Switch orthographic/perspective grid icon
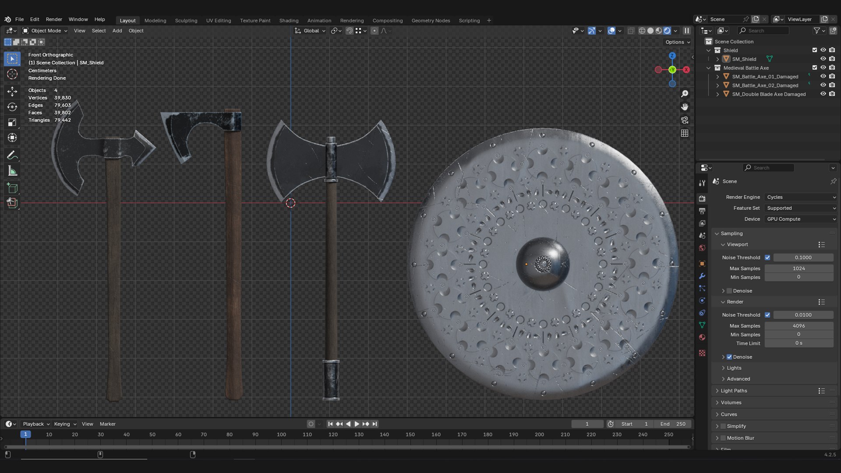This screenshot has width=841, height=473. point(685,133)
